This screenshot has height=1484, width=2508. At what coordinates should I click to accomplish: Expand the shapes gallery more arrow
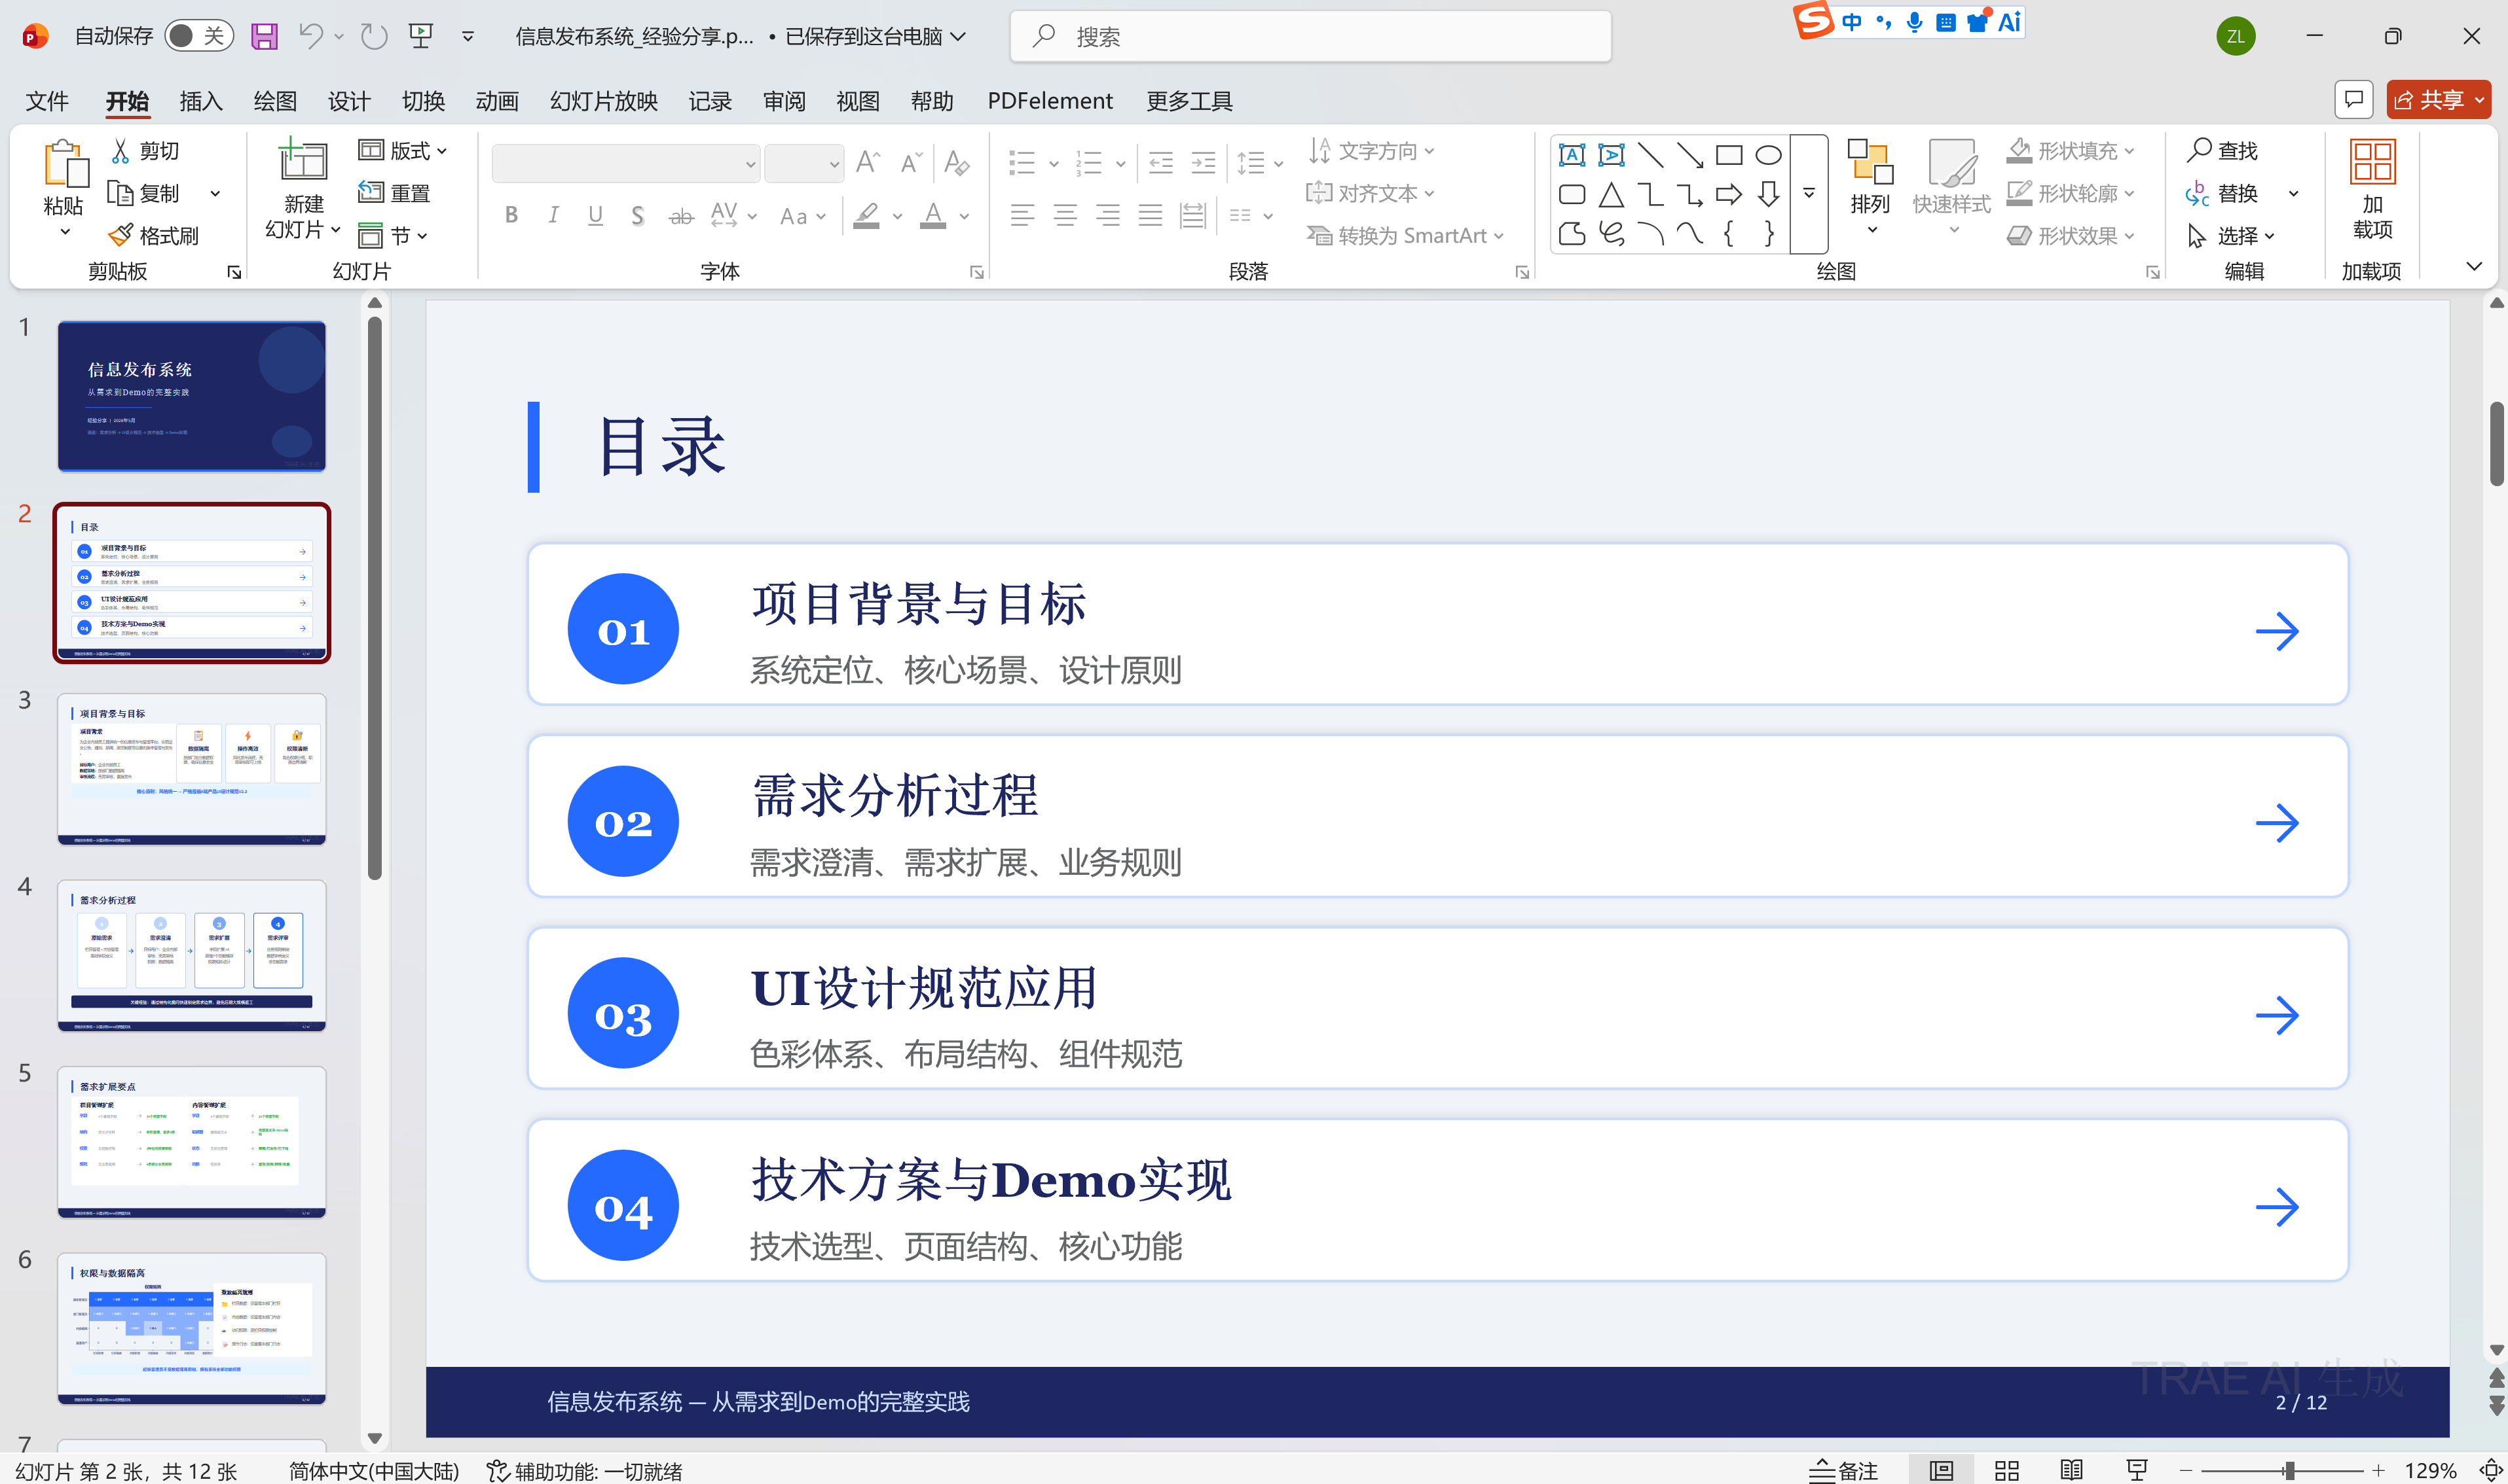pyautogui.click(x=1809, y=193)
